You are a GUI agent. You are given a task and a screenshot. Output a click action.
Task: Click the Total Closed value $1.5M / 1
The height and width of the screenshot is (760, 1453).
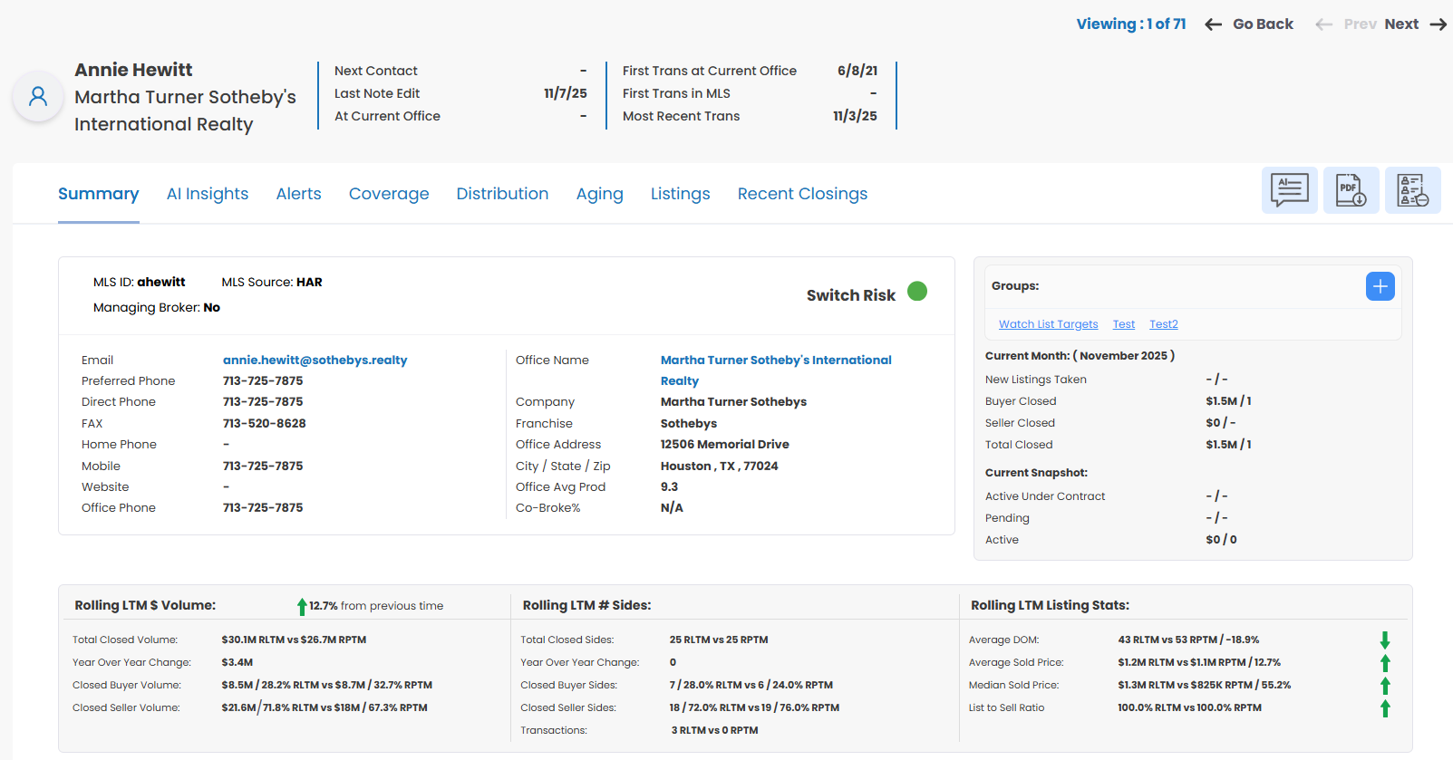click(x=1228, y=445)
